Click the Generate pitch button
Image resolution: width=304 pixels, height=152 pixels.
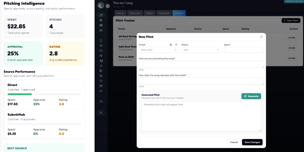pyautogui.click(x=251, y=96)
